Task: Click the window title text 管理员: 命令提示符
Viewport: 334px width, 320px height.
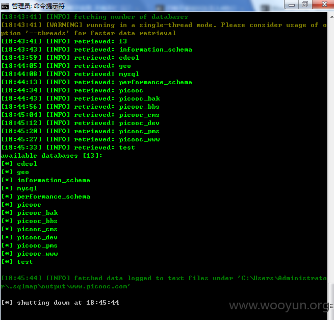Action: coord(38,6)
